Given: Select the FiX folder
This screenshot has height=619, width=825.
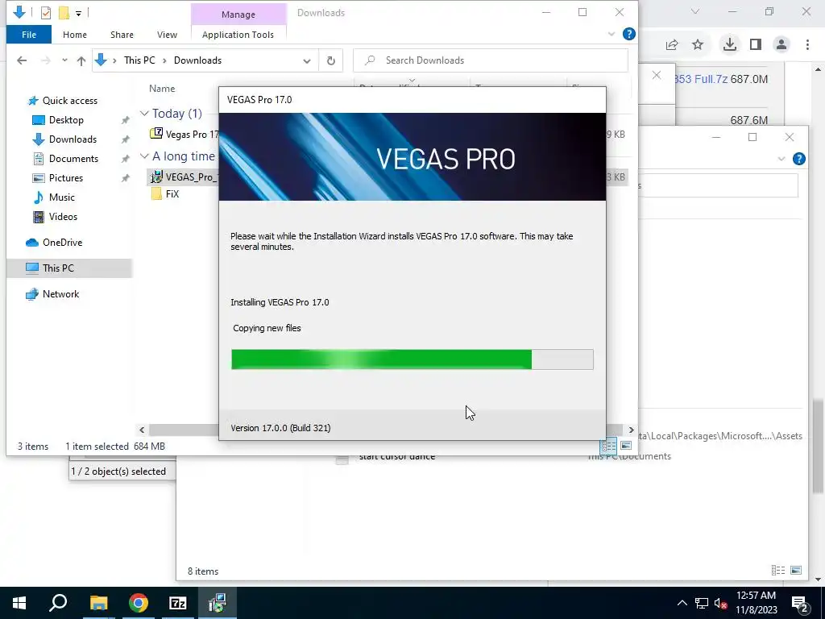Looking at the screenshot, I should [x=165, y=193].
